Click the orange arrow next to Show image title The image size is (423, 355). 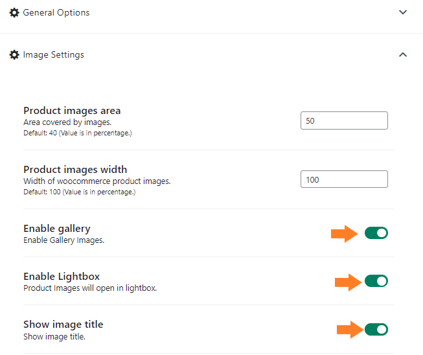tap(350, 330)
